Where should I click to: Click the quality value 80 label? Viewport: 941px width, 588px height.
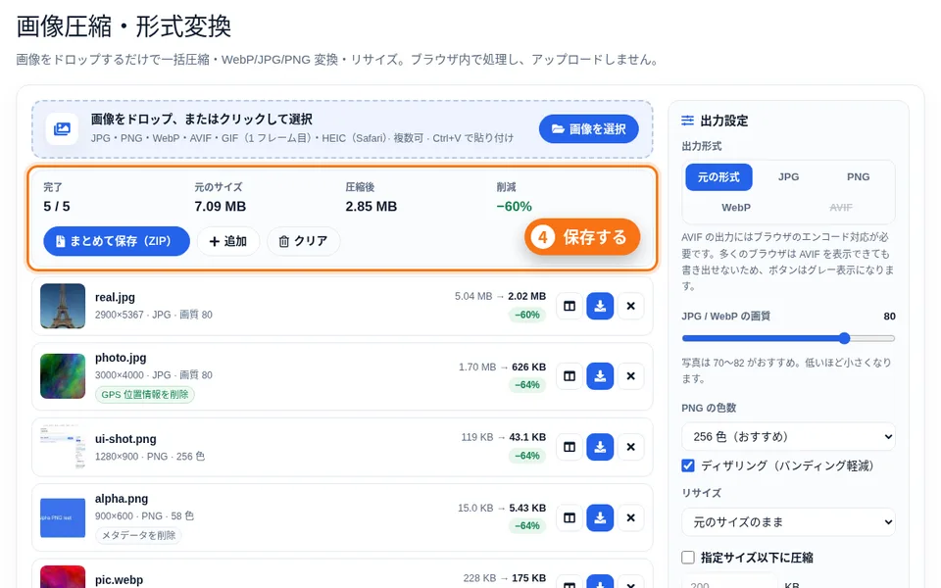click(889, 317)
